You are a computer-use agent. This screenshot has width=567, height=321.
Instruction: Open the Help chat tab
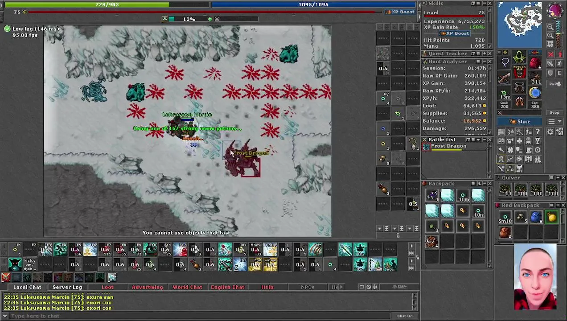[267, 287]
